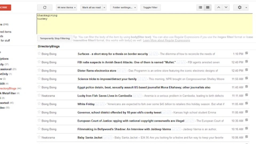Image resolution: width=256 pixels, height=144 pixels.
Task: Go to previous item arrow
Action: (219, 7)
